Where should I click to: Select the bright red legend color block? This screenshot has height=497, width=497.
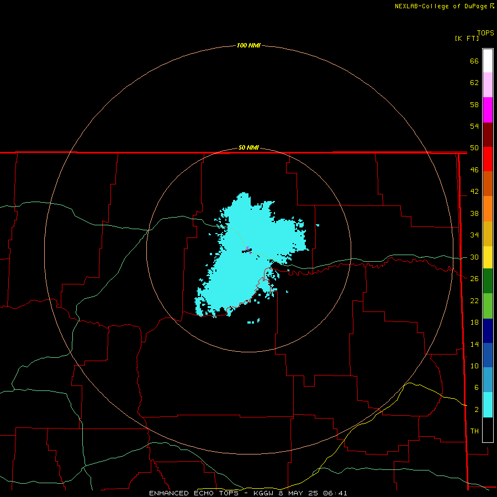click(x=488, y=159)
